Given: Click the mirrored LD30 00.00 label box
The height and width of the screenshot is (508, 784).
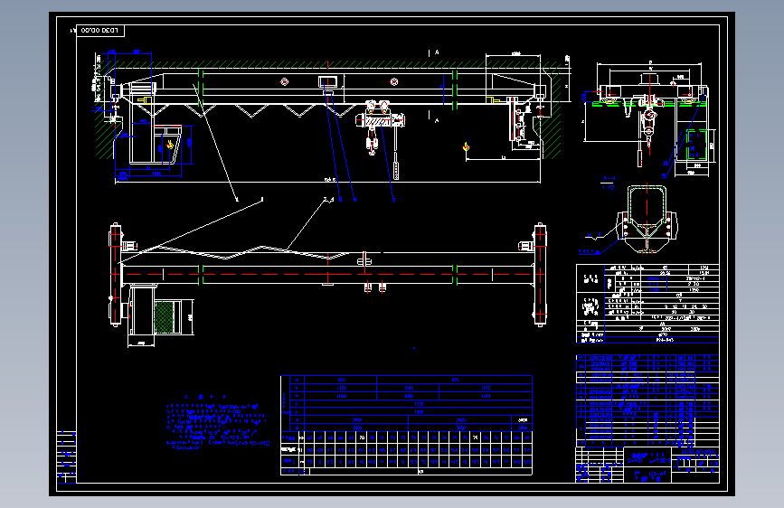Looking at the screenshot, I should point(100,31).
